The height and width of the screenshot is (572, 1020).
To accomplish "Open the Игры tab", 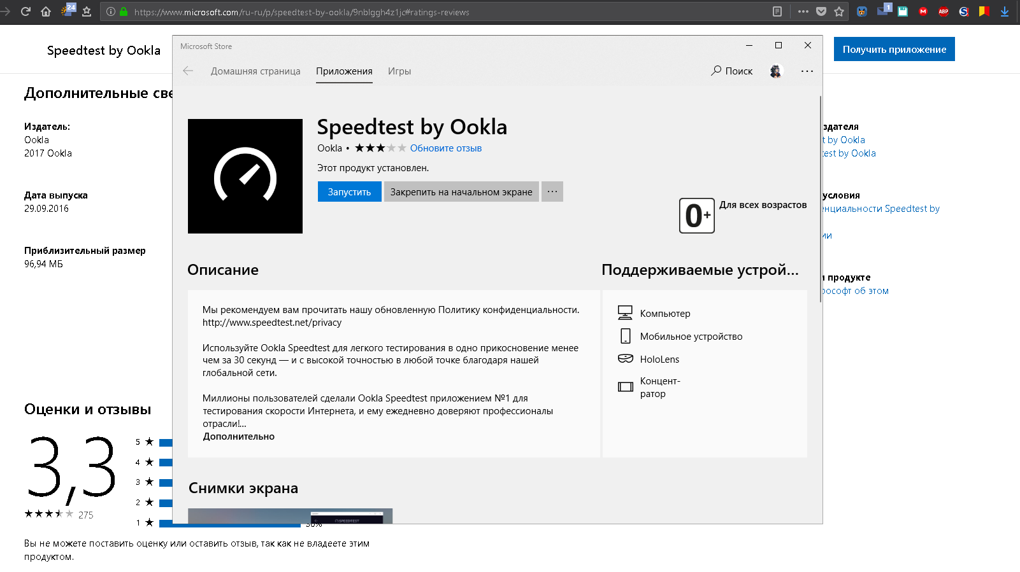I will (399, 71).
